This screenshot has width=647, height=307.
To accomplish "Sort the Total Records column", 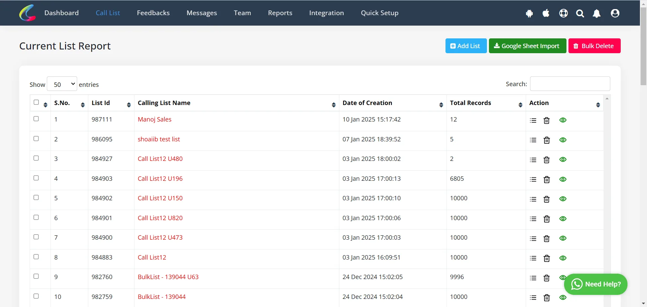I will click(520, 105).
